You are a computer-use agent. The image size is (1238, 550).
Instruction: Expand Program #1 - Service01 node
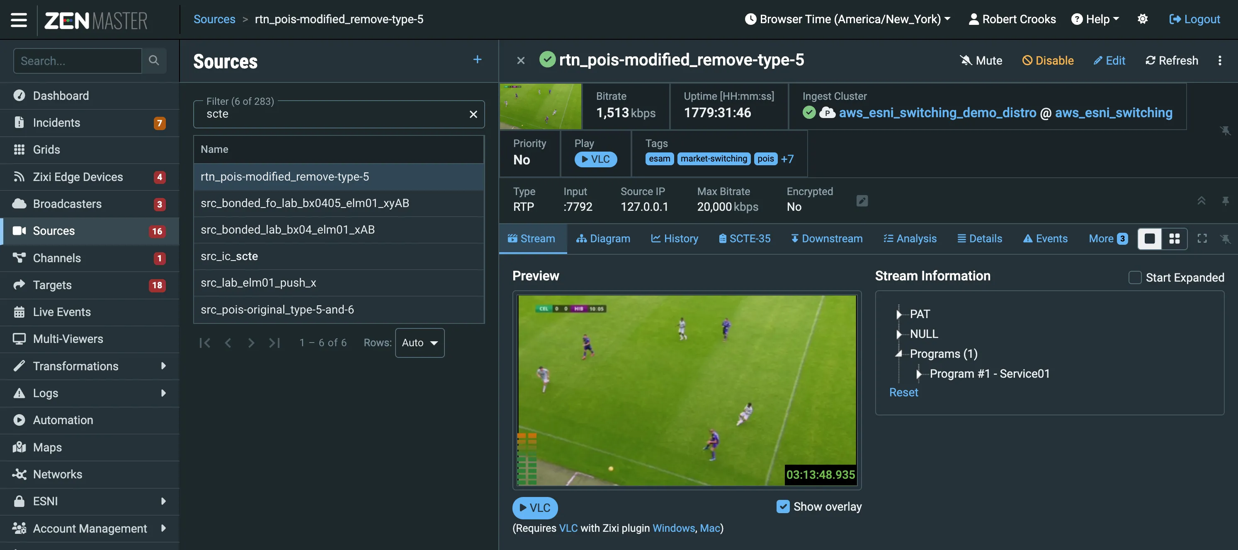click(x=918, y=374)
